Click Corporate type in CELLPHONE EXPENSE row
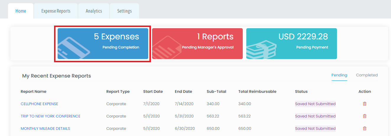The height and width of the screenshot is (136, 391). coord(116,104)
